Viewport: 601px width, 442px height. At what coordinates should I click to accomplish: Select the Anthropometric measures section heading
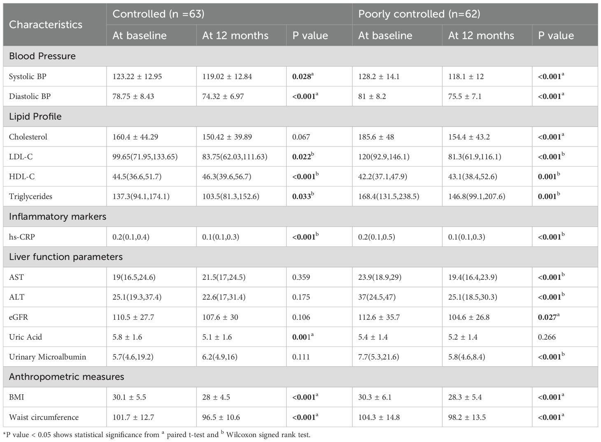click(x=67, y=377)
